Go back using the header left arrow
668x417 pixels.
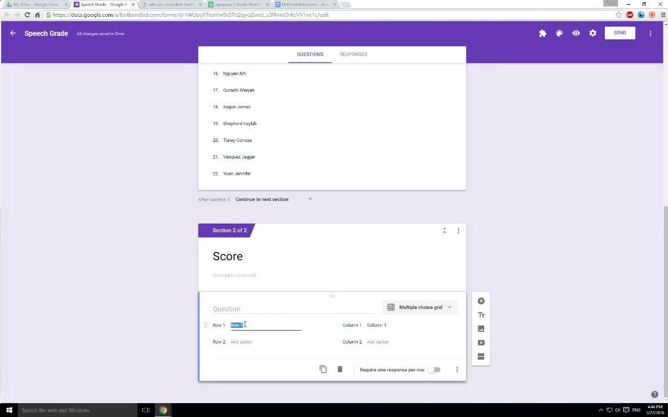(13, 33)
